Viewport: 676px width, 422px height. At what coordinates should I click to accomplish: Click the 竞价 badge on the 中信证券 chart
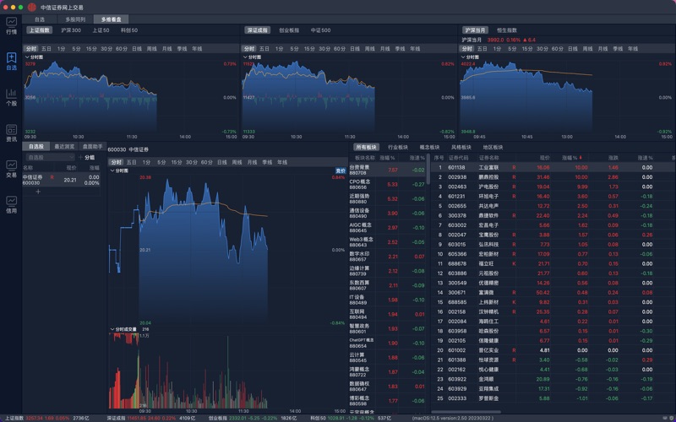coord(341,171)
